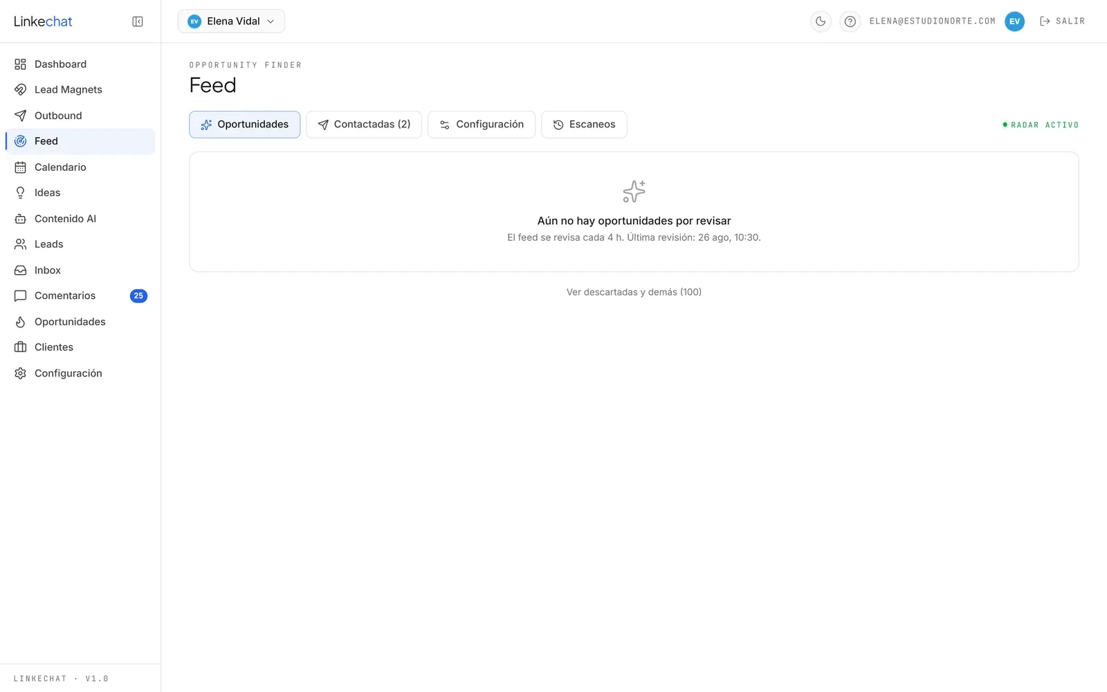Click the 25 badge next to Comentarios

click(138, 296)
